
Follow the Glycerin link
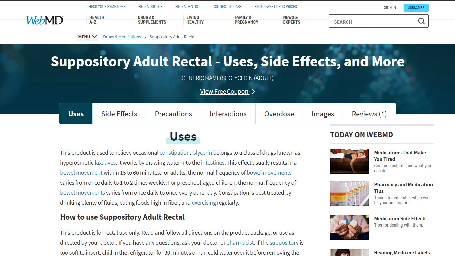point(202,153)
